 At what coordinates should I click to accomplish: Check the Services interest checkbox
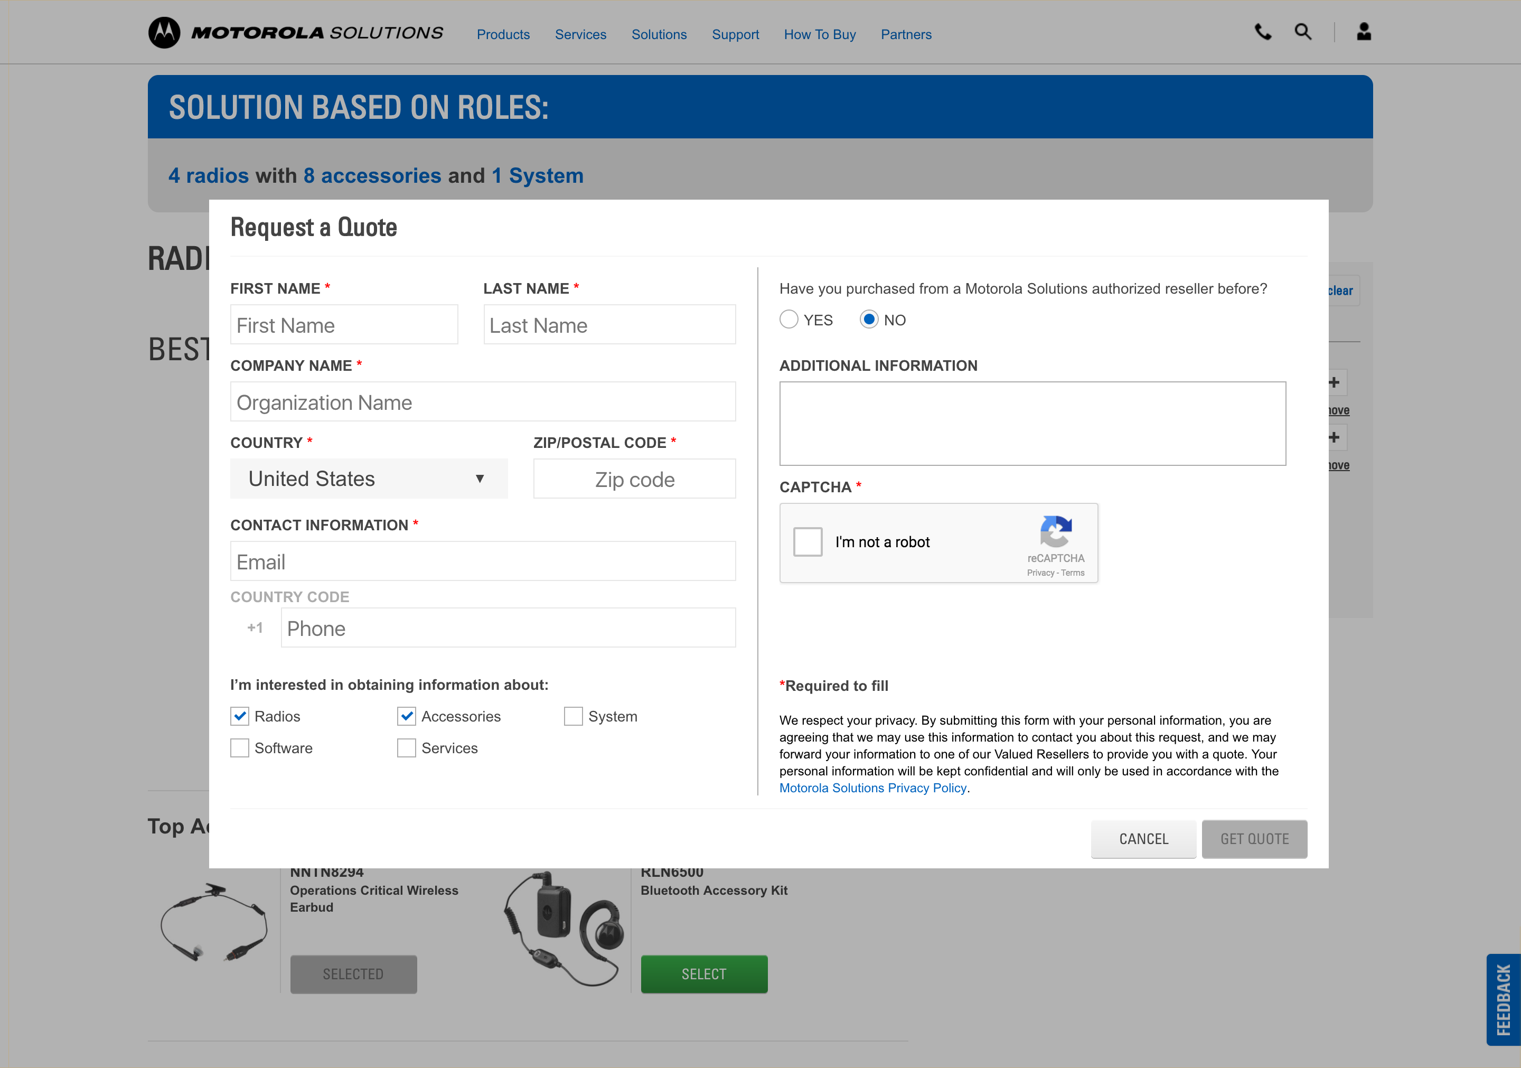click(406, 748)
